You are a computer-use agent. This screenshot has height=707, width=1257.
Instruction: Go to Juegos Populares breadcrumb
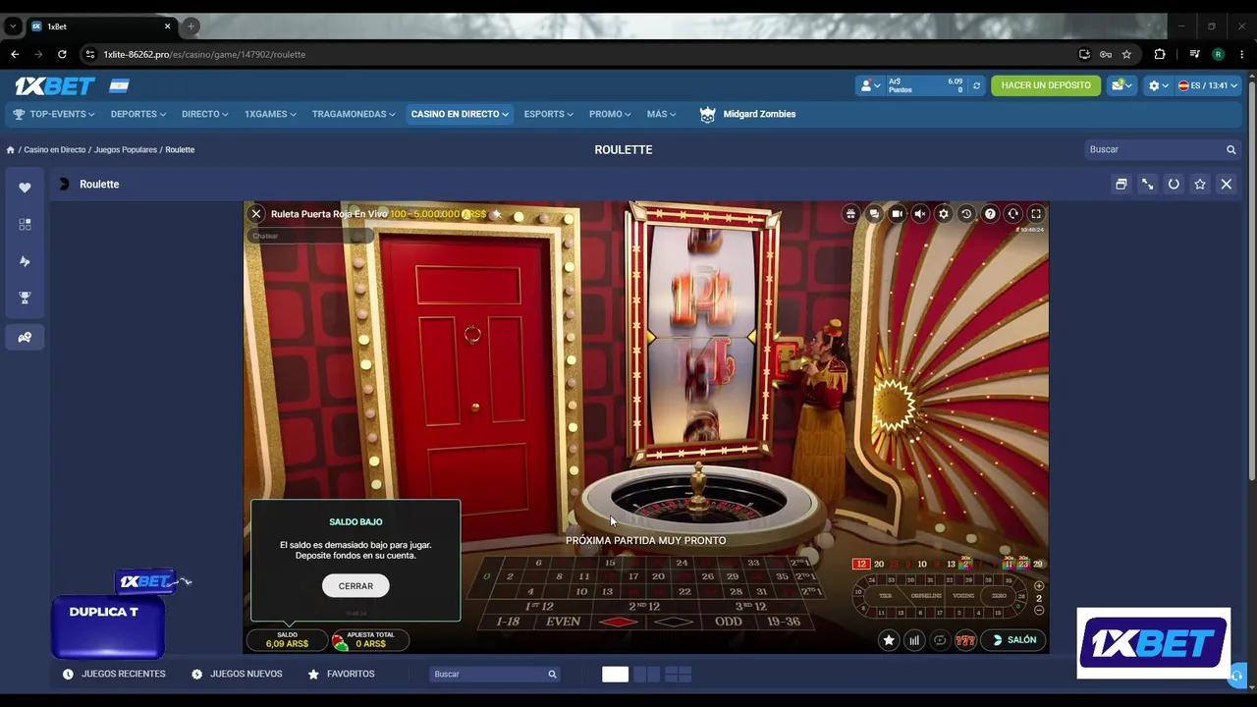126,150
